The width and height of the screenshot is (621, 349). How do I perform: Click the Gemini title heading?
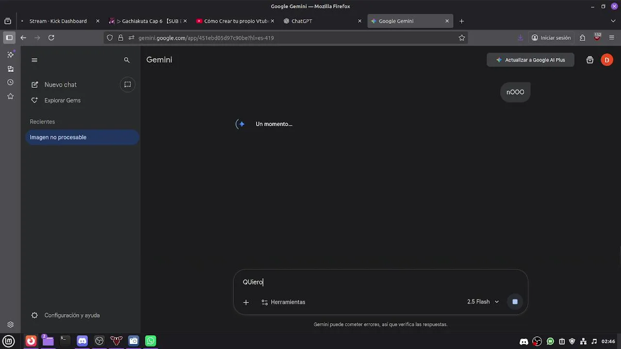point(159,60)
